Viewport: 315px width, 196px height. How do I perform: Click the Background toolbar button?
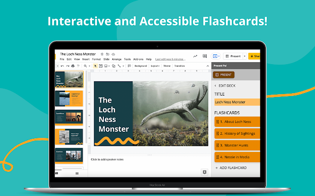click(141, 66)
